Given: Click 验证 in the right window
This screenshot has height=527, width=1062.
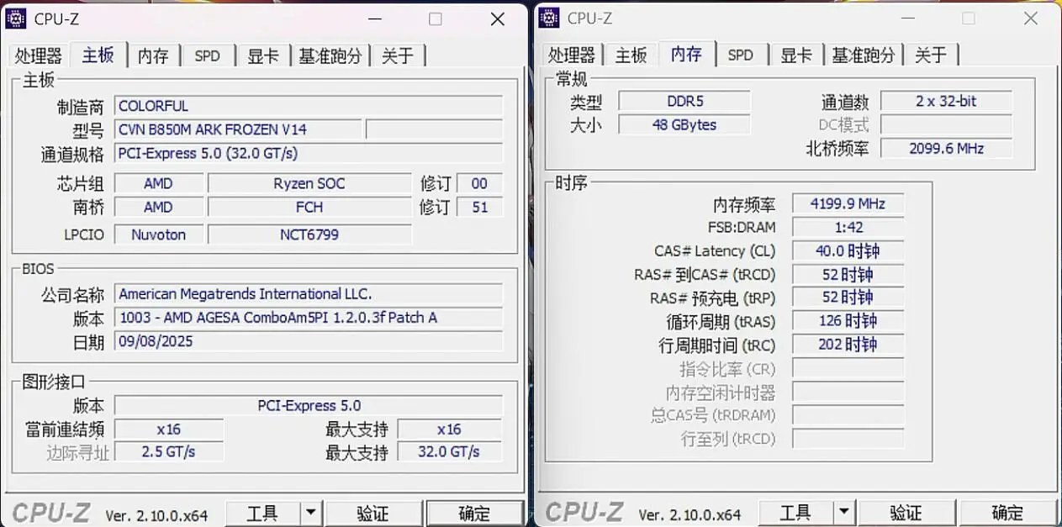Looking at the screenshot, I should (x=907, y=513).
